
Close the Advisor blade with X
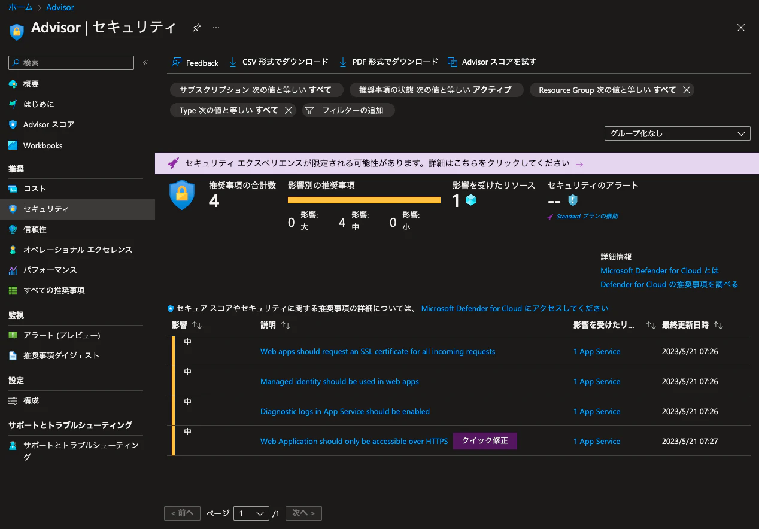click(741, 28)
